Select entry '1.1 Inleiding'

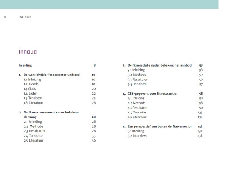point(32,80)
